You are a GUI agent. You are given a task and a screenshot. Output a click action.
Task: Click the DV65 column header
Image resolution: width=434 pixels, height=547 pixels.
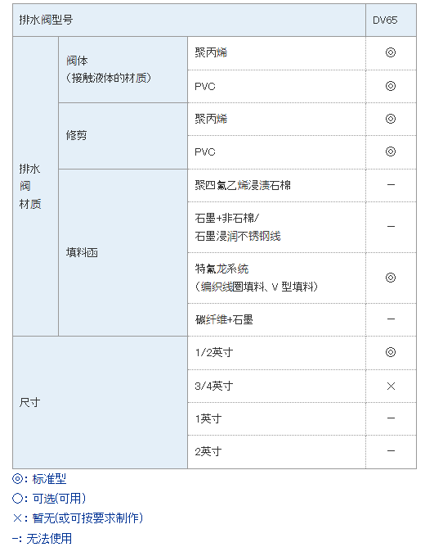pyautogui.click(x=391, y=20)
